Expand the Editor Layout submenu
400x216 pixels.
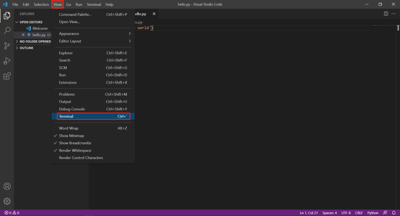click(93, 41)
